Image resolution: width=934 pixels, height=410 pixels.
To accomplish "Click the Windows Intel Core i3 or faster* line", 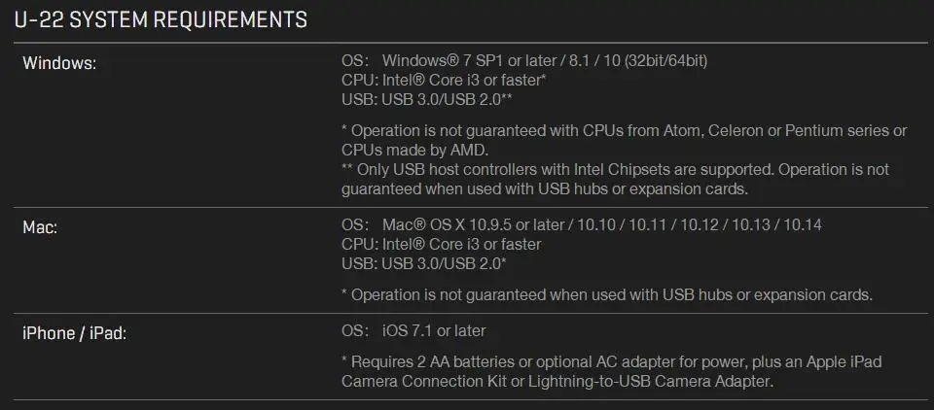I will [x=444, y=80].
